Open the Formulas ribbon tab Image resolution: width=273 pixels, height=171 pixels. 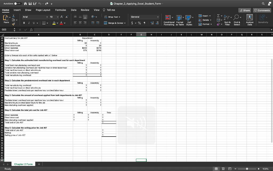[61, 10]
